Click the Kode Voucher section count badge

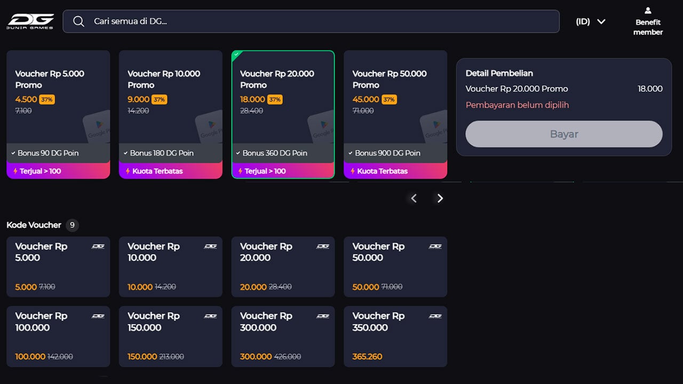click(x=73, y=225)
